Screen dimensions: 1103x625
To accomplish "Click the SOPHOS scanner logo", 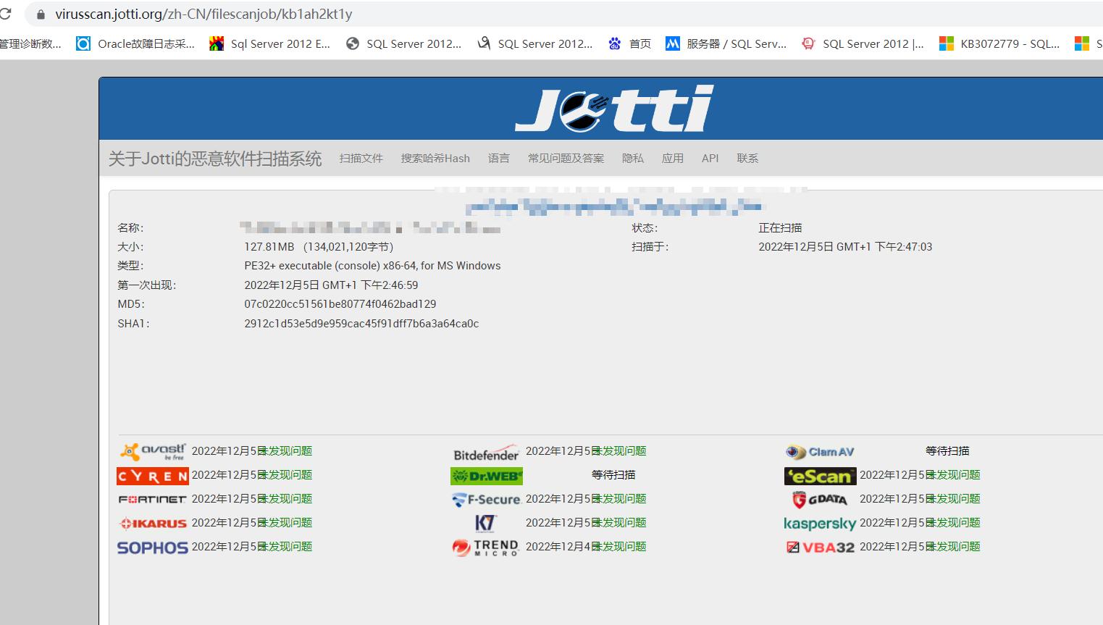I will click(x=152, y=548).
